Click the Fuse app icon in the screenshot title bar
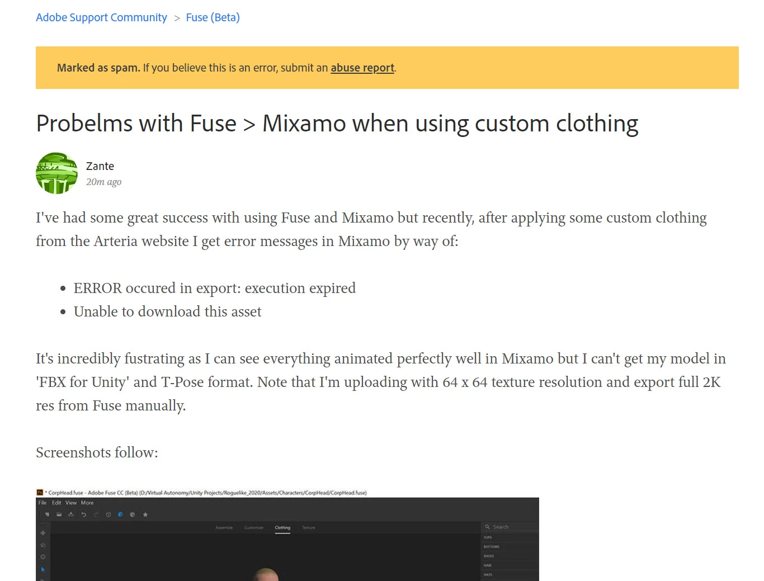Image resolution: width=764 pixels, height=581 pixels. click(x=40, y=493)
